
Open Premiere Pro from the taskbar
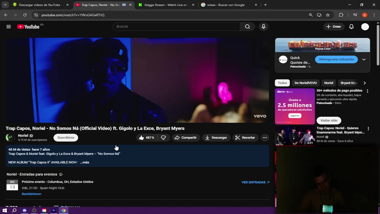[x=54, y=210]
